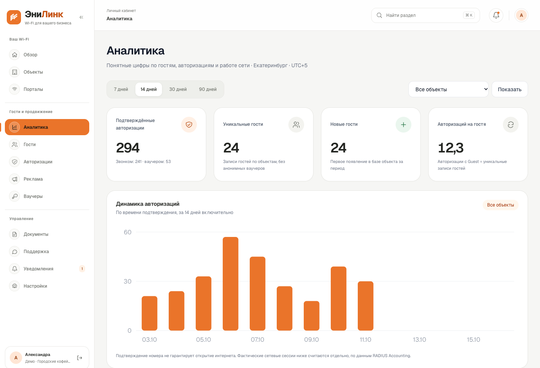Open Поддержка page
The width and height of the screenshot is (540, 368).
[x=47, y=252]
